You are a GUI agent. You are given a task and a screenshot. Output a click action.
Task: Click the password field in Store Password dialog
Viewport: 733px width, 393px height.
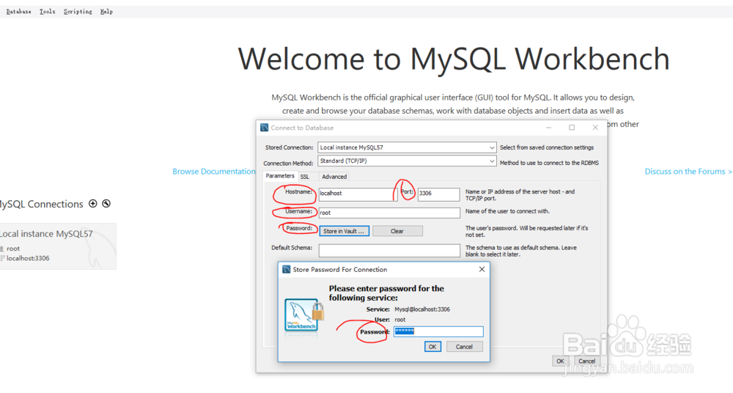tap(438, 331)
